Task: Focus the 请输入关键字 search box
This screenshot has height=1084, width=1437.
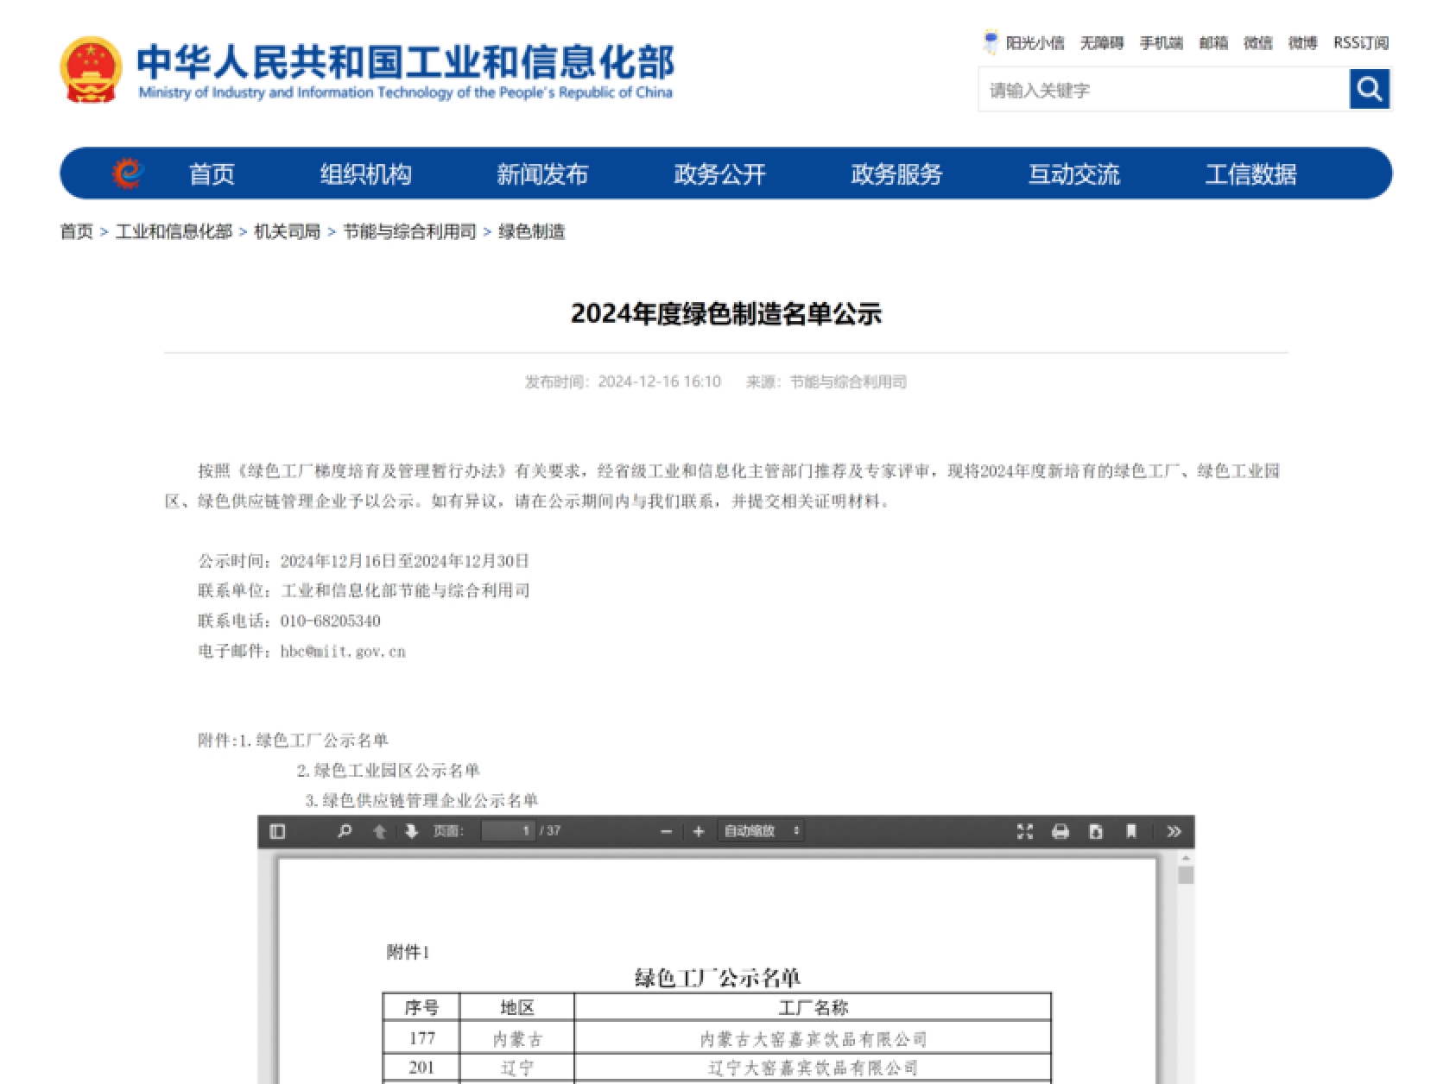Action: [1162, 90]
